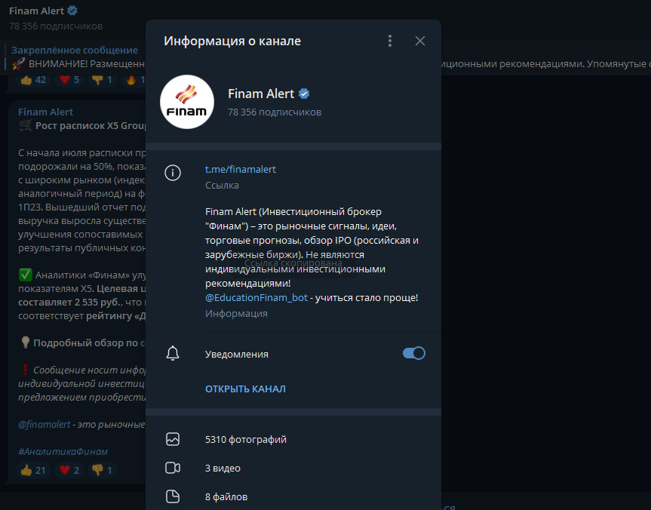
Task: Click the info icon beside the channel link
Action: pyautogui.click(x=173, y=173)
